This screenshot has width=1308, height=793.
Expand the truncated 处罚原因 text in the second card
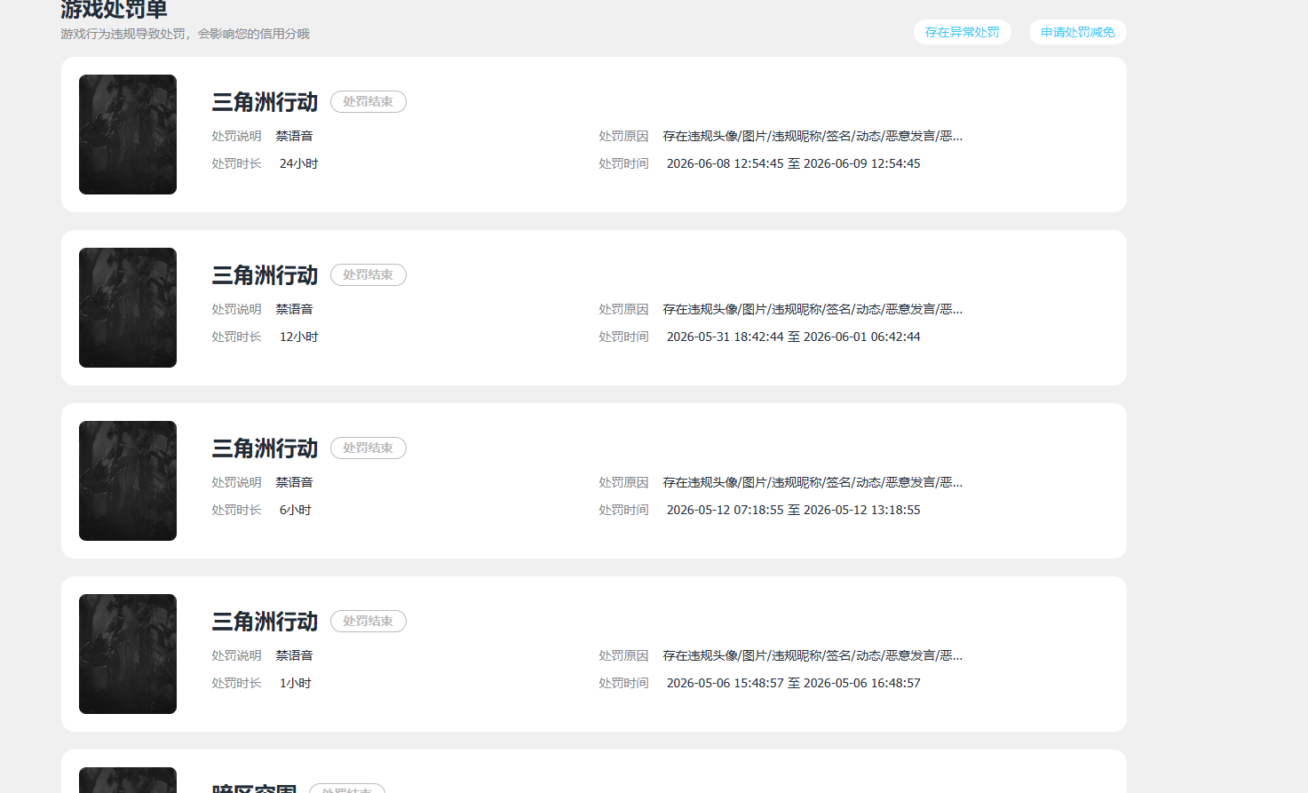(x=813, y=309)
